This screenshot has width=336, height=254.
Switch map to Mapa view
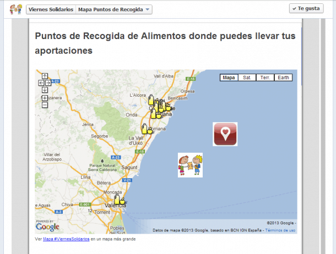[229, 78]
